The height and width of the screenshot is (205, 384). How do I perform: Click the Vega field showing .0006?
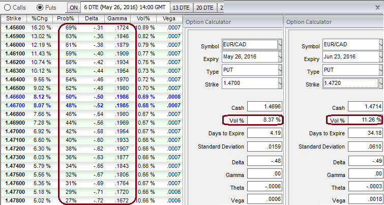click(264, 199)
